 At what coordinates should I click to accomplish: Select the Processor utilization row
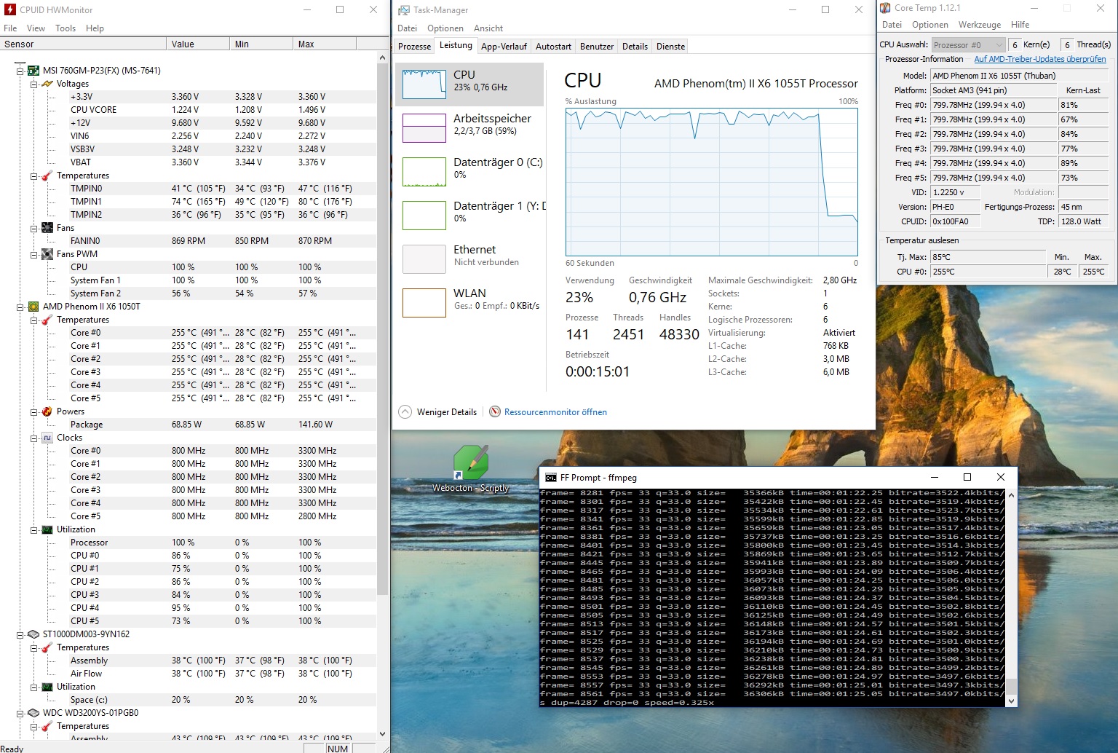189,543
